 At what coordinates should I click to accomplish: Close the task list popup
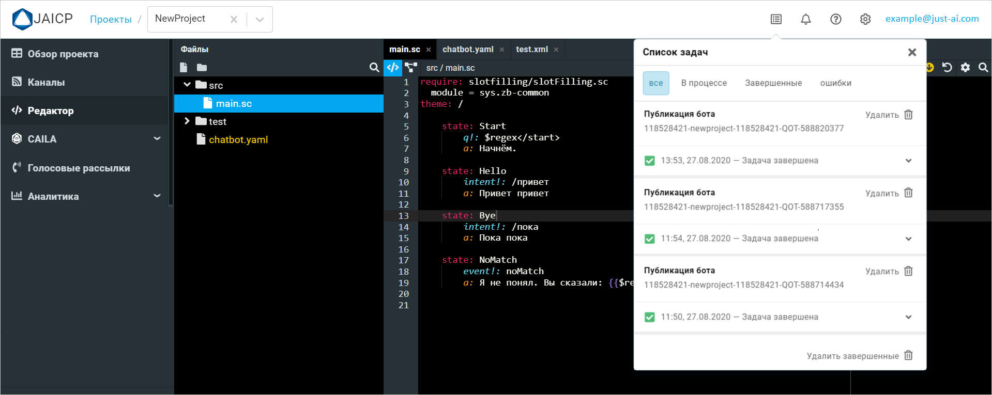click(x=912, y=52)
